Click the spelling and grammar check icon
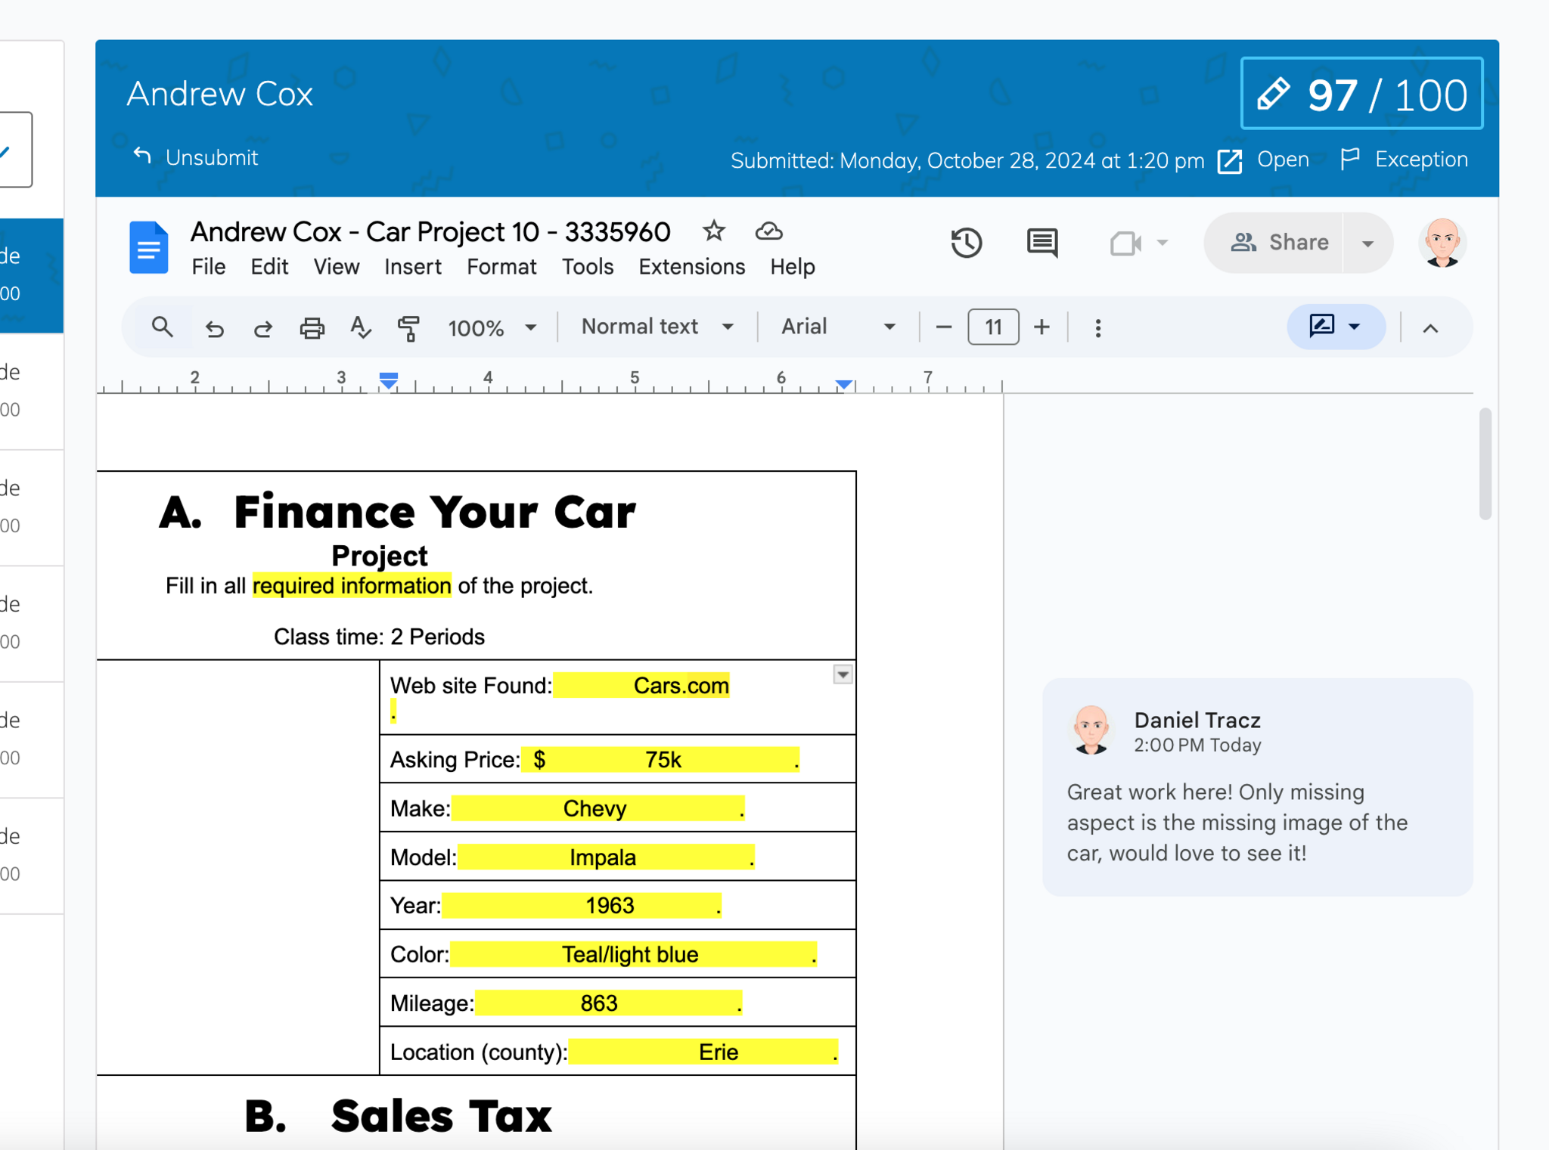The image size is (1549, 1150). point(360,328)
